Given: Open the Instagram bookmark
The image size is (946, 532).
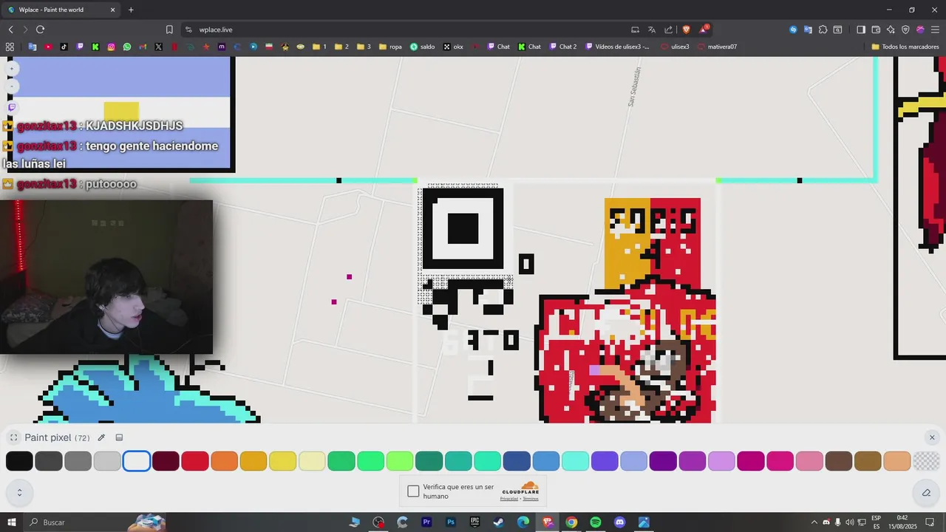Looking at the screenshot, I should click(x=112, y=47).
